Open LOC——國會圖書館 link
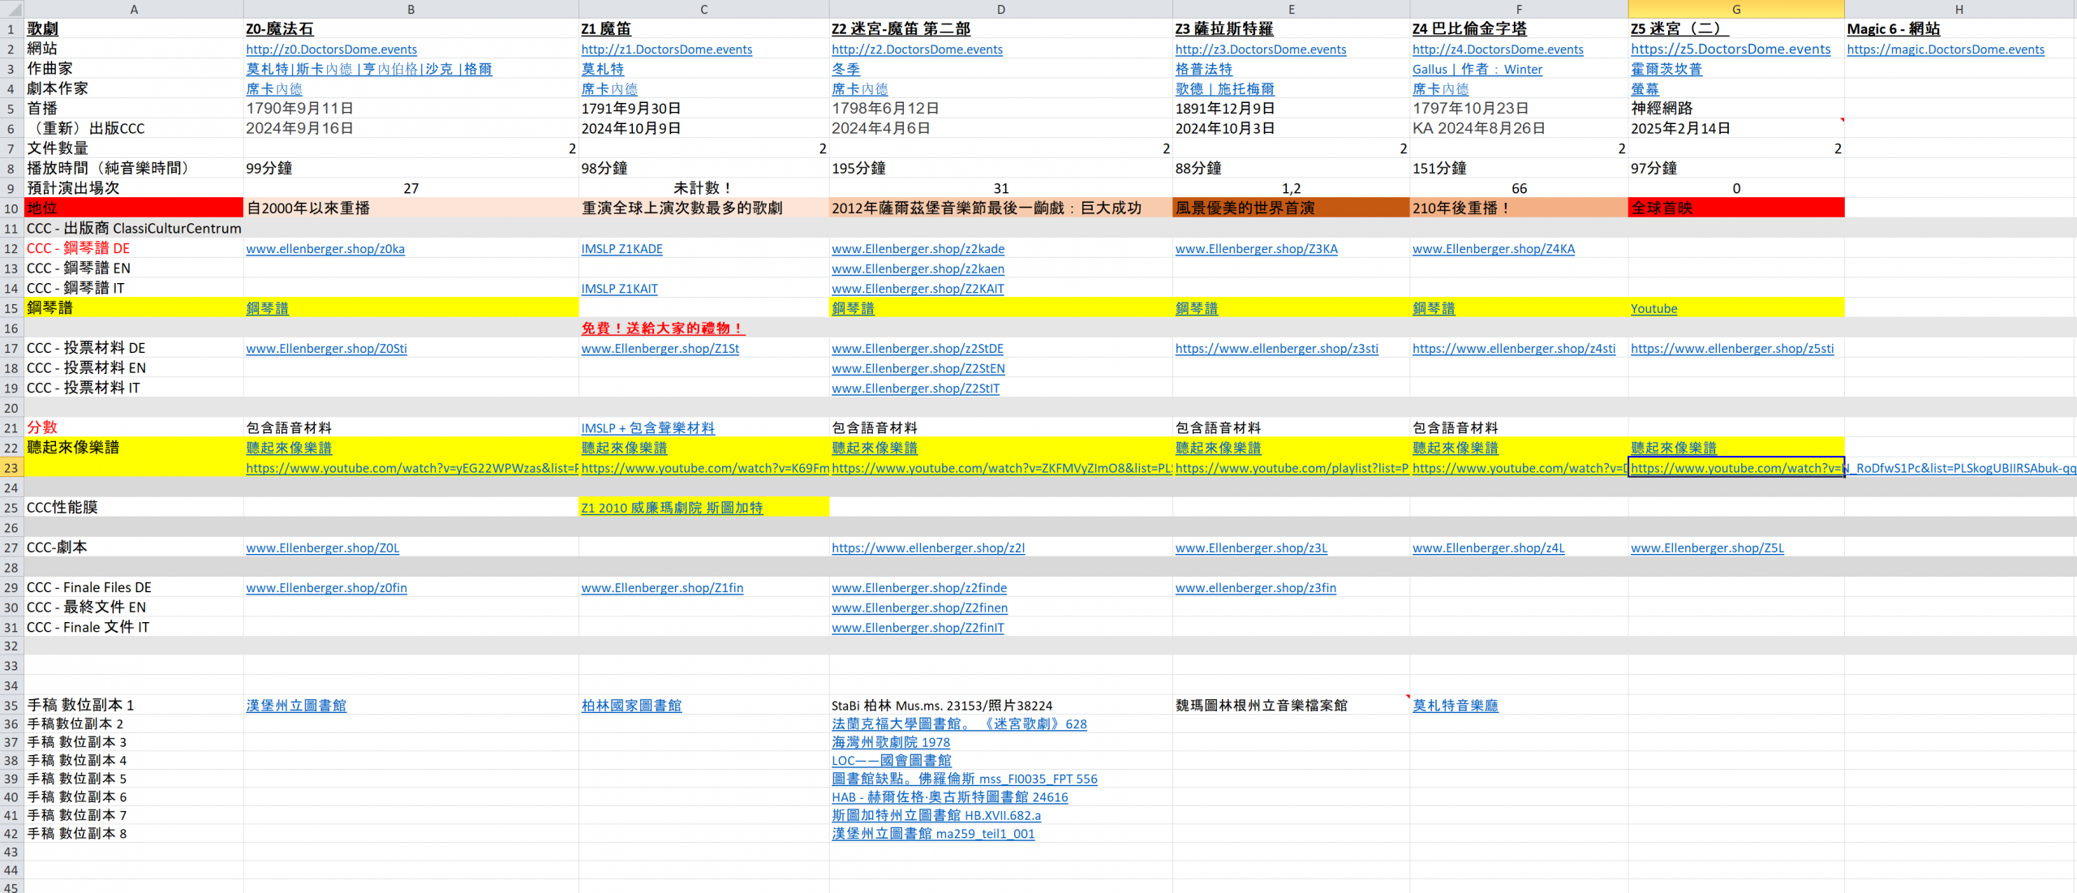 891,761
